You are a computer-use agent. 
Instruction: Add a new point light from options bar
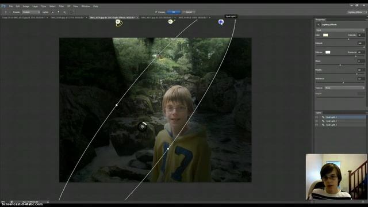click(59, 12)
